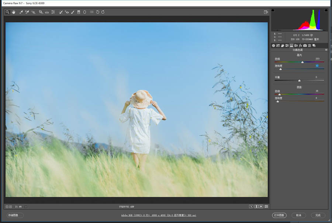The image size is (332, 223).
Task: Open the Adobe RGB workflow options link
Action: [159, 215]
